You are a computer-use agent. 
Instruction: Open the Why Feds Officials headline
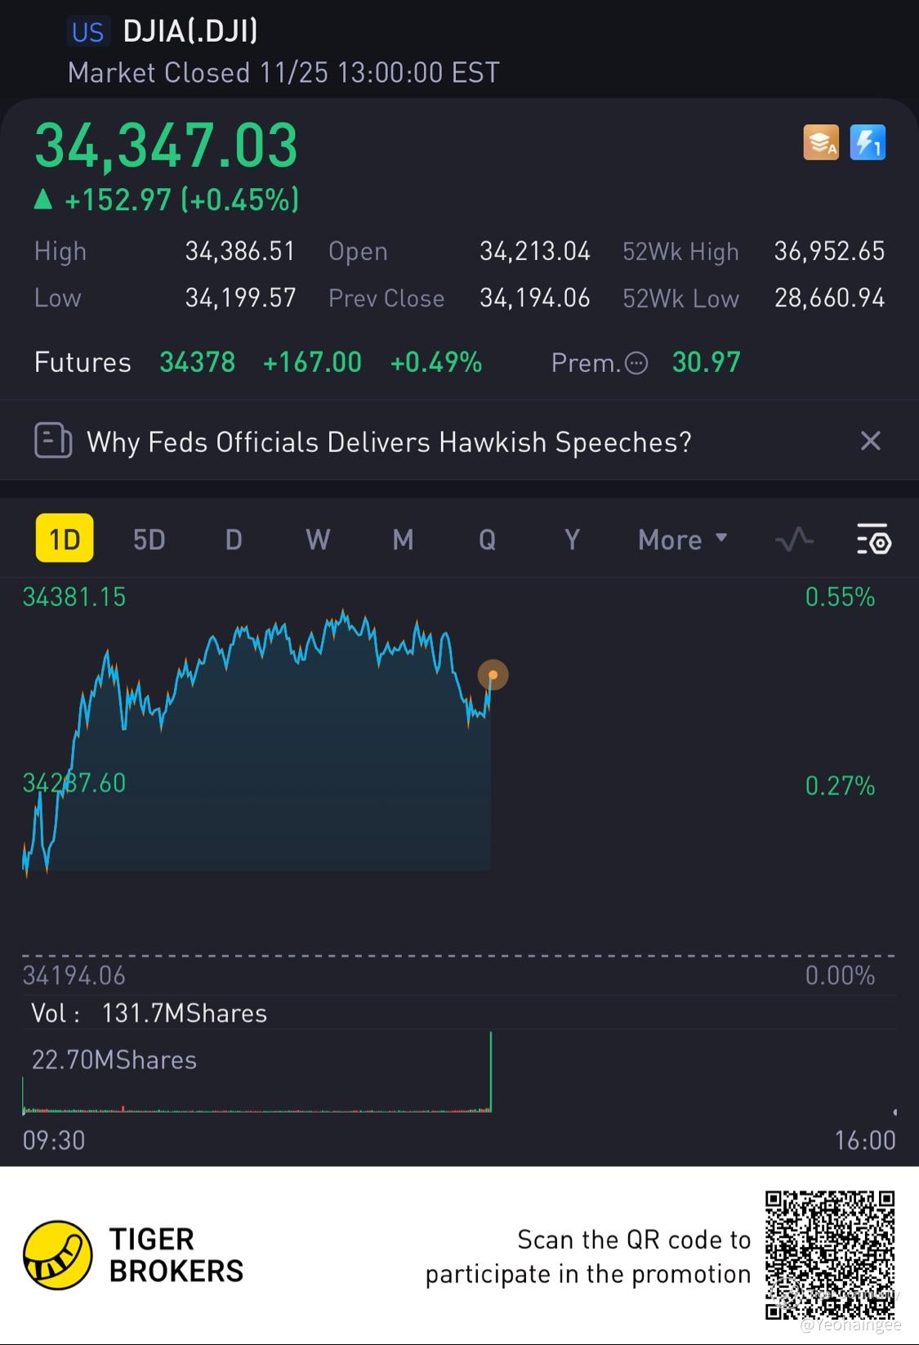pyautogui.click(x=389, y=442)
